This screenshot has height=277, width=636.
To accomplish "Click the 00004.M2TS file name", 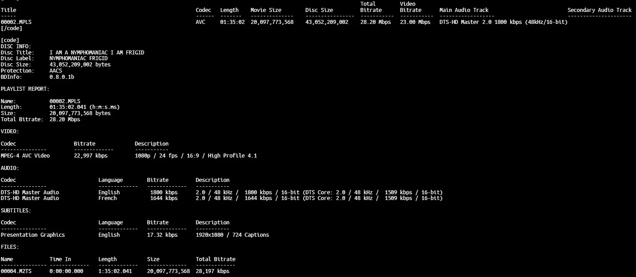I will pyautogui.click(x=16, y=271).
